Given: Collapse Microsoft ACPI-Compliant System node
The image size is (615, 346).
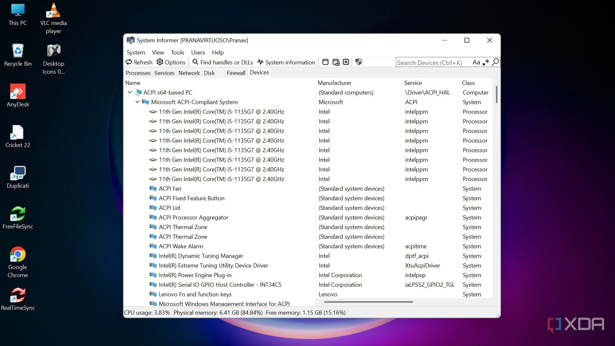Looking at the screenshot, I should click(x=137, y=102).
